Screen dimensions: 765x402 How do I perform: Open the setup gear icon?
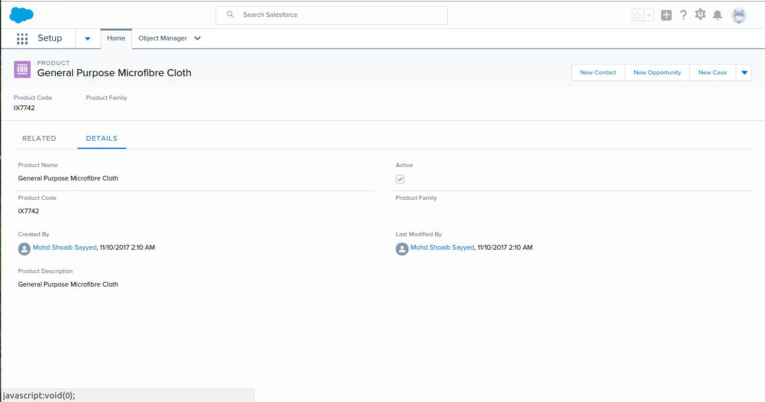pyautogui.click(x=700, y=15)
